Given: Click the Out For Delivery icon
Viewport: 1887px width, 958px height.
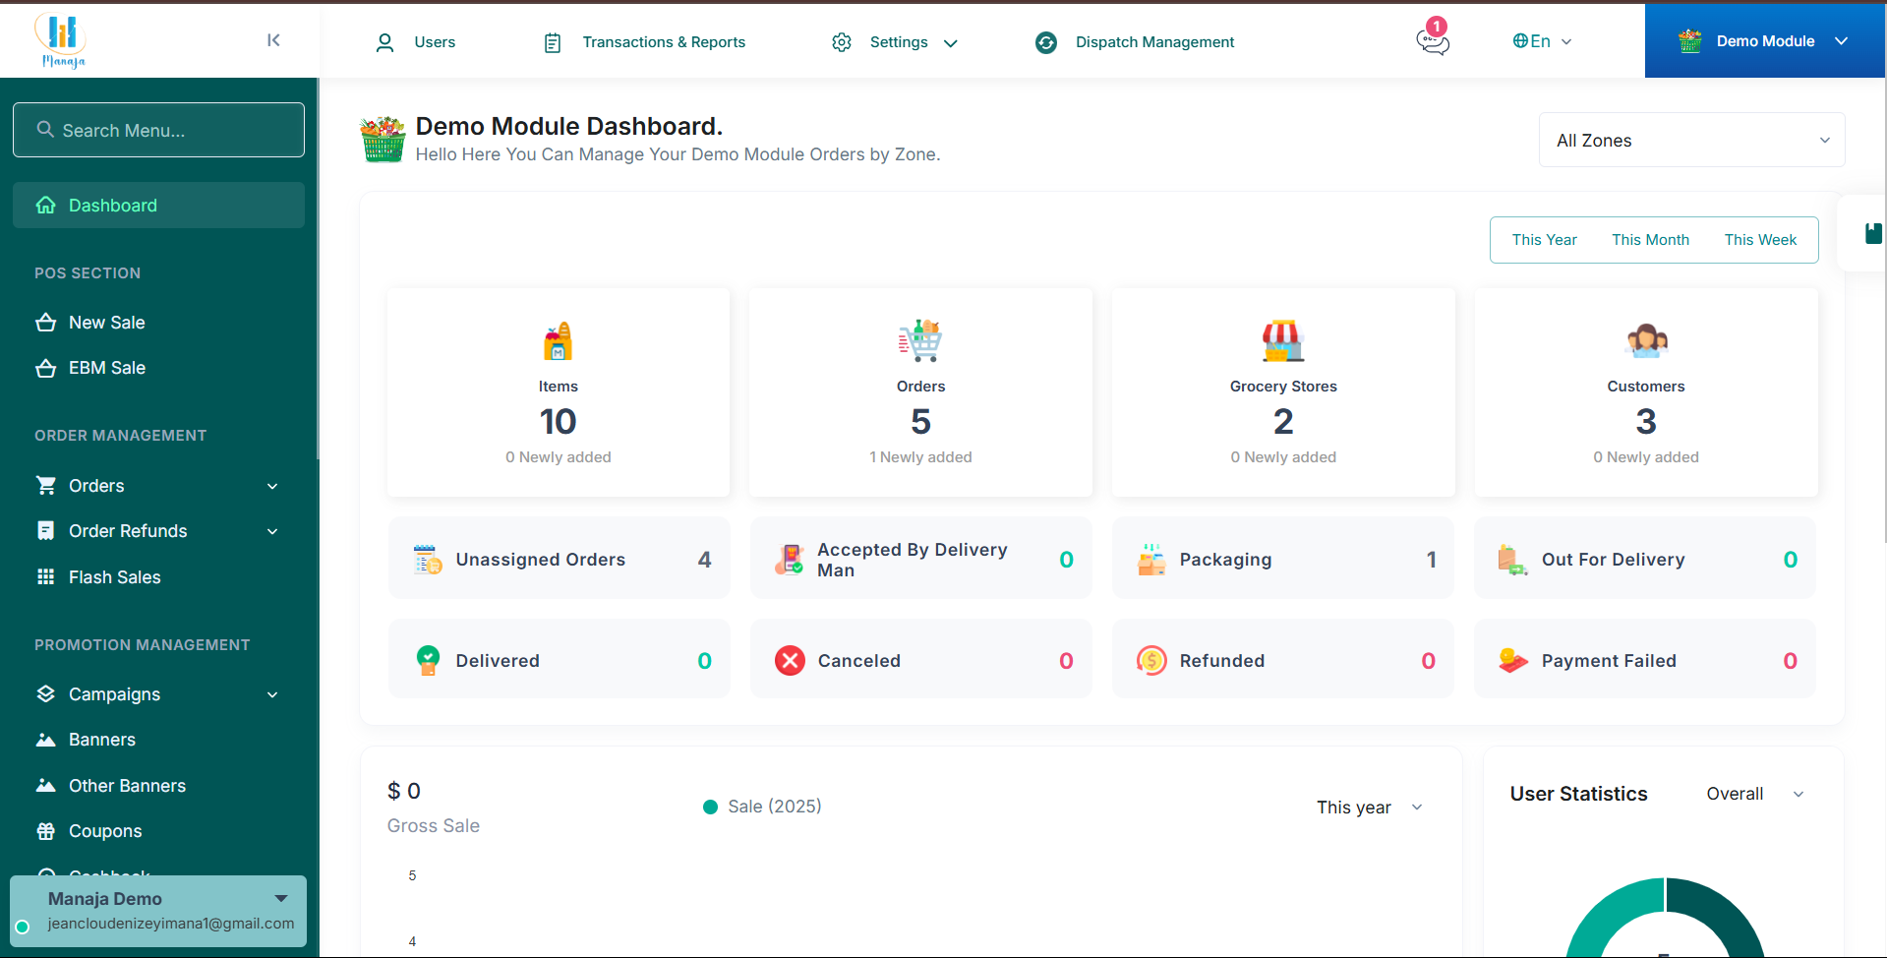Looking at the screenshot, I should click(1512, 559).
